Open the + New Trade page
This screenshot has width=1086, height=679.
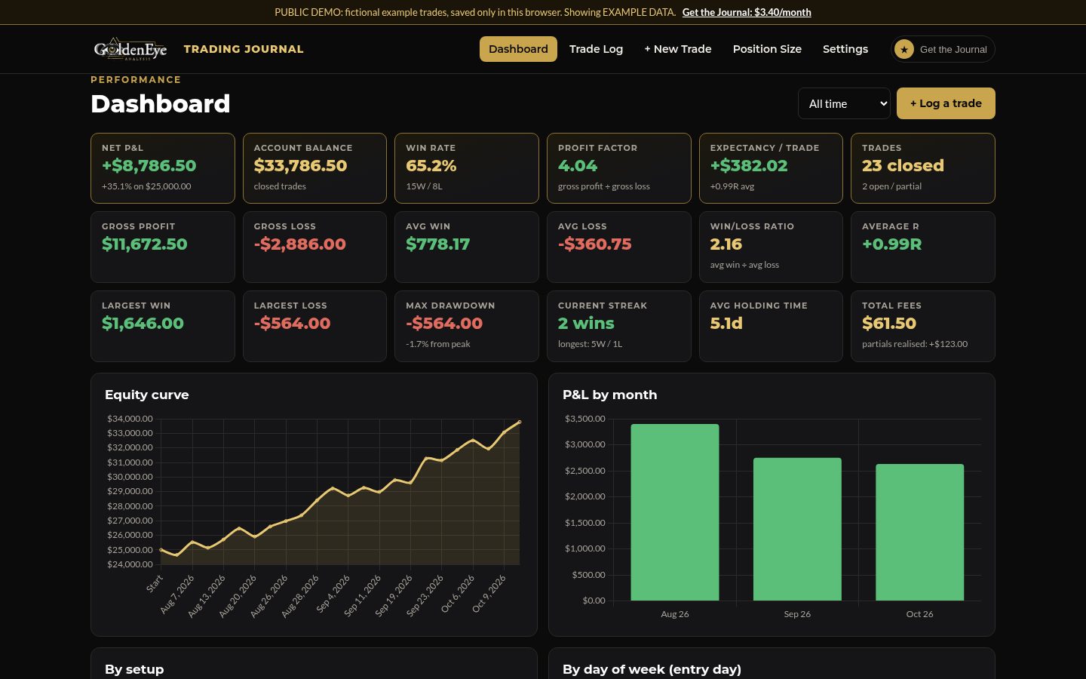(x=678, y=49)
